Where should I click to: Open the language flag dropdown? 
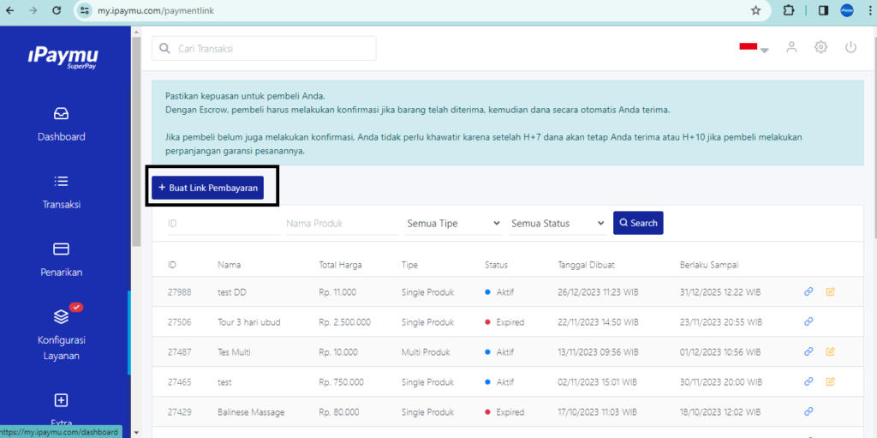coord(754,48)
